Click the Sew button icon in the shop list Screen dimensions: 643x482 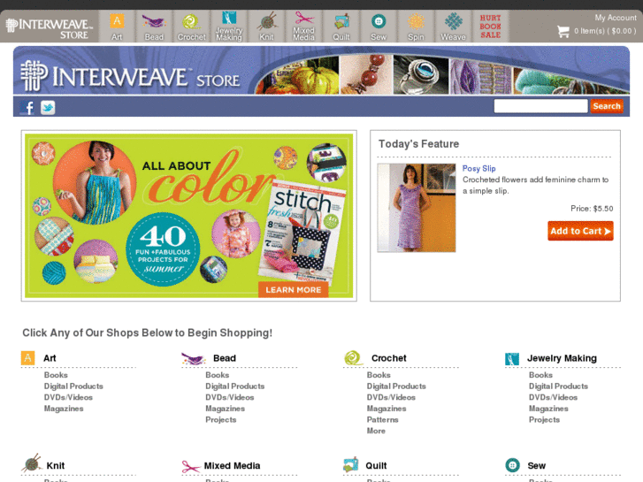512,465
